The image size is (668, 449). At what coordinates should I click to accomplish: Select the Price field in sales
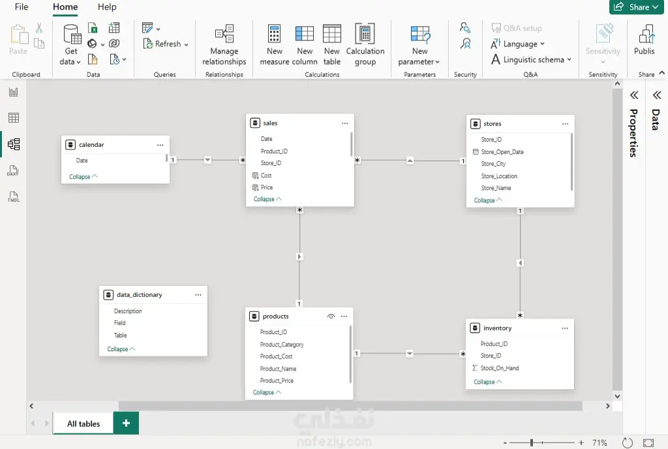(x=267, y=187)
